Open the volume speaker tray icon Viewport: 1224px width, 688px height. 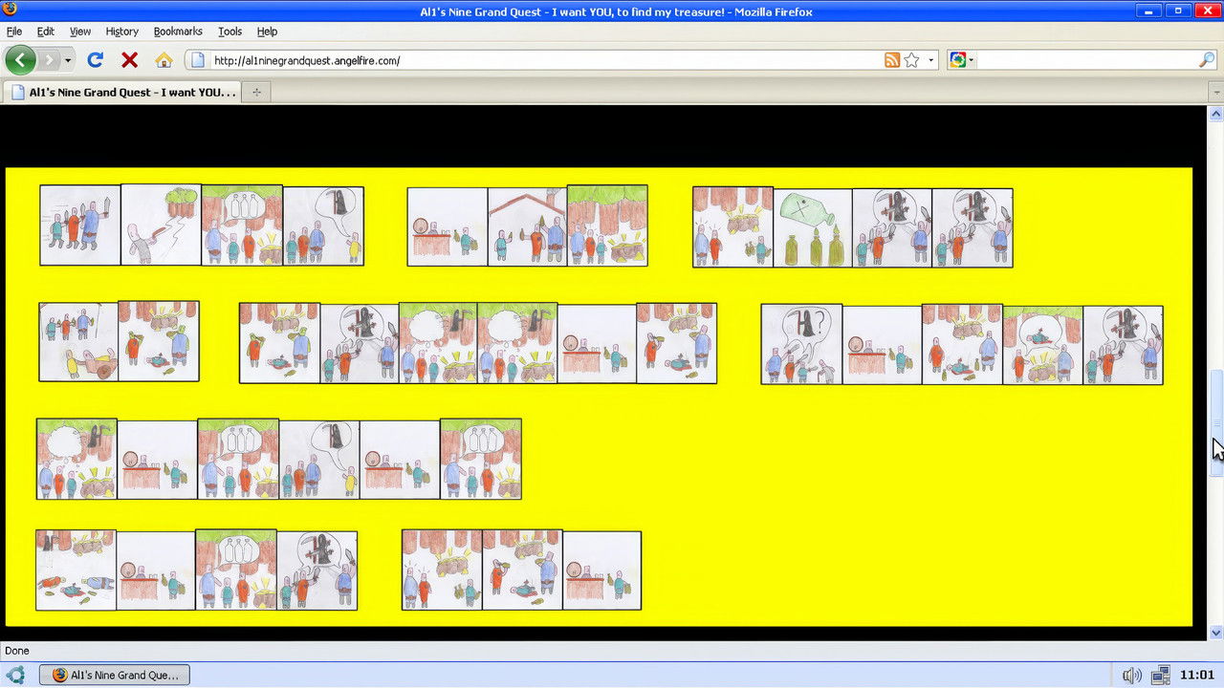pyautogui.click(x=1131, y=676)
